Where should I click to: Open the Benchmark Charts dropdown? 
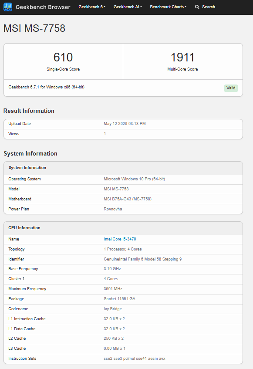point(168,7)
